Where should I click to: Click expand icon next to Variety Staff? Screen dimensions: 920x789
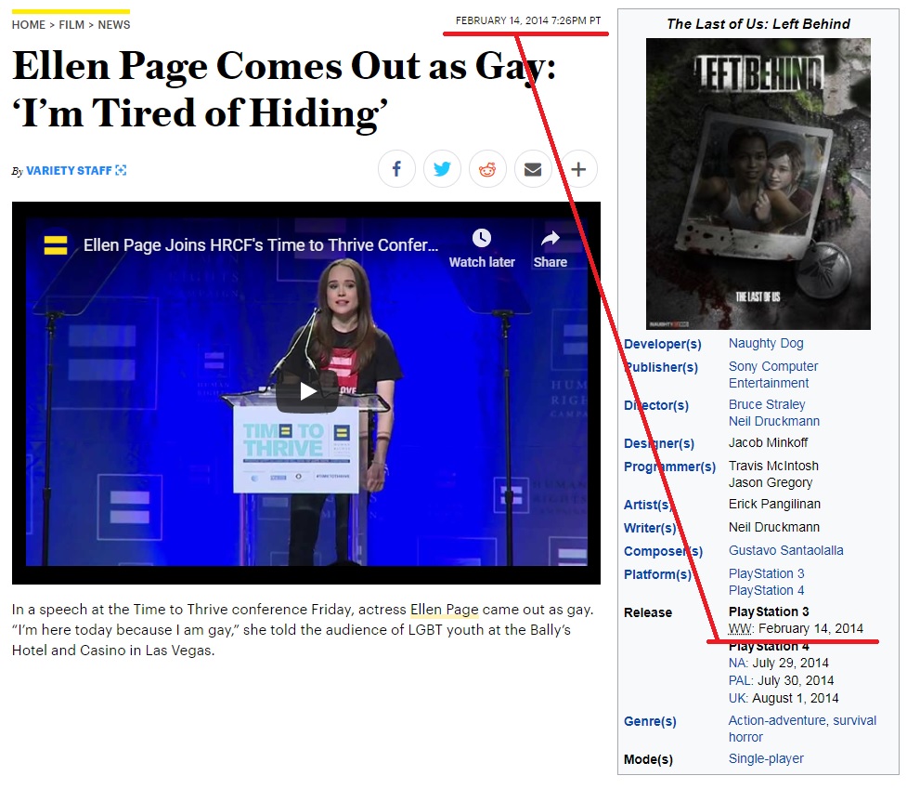pos(121,170)
